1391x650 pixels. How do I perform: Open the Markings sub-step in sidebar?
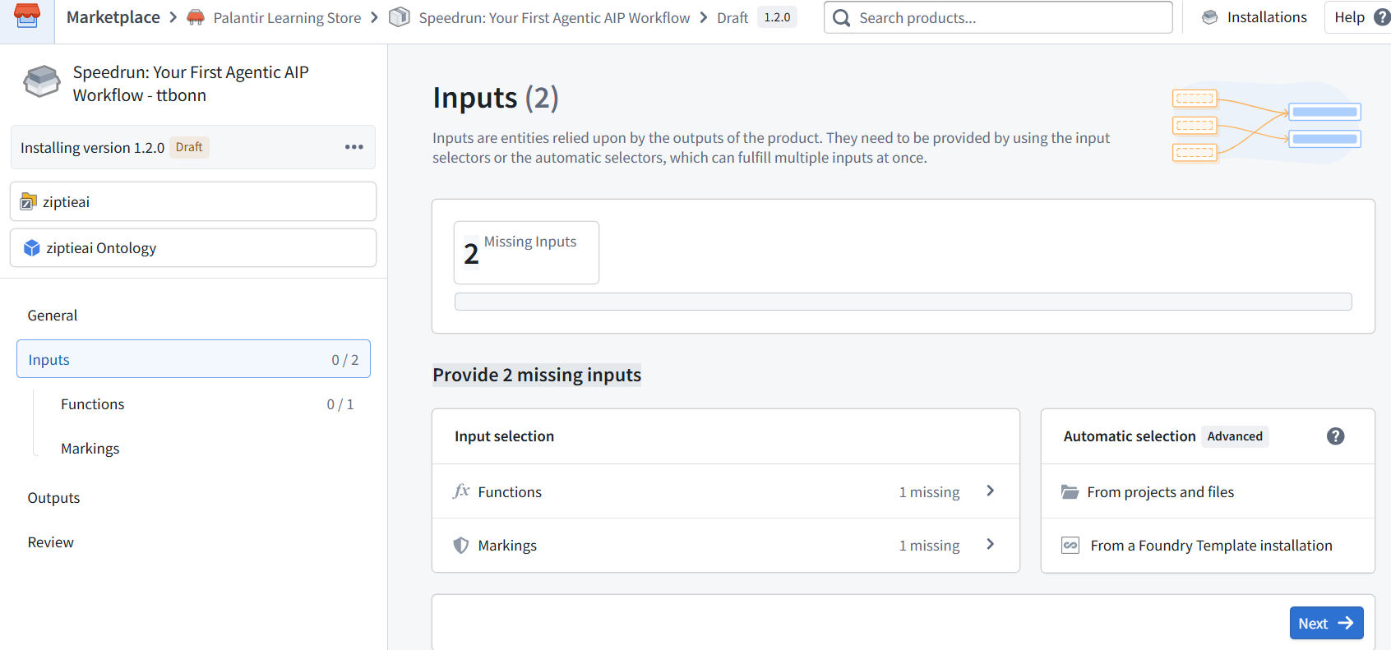90,449
